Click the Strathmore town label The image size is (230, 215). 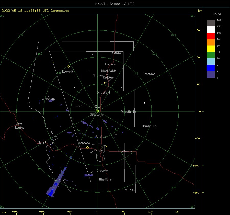coord(124,151)
